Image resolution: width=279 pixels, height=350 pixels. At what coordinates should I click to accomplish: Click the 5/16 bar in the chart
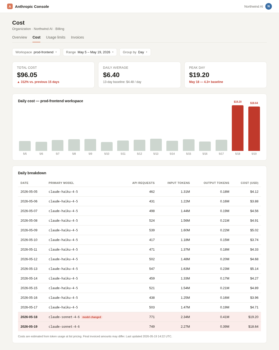205,146
